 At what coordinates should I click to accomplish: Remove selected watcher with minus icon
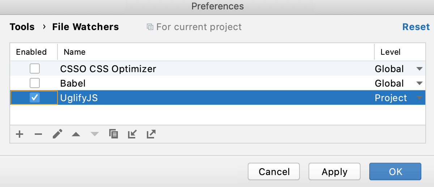click(x=38, y=134)
